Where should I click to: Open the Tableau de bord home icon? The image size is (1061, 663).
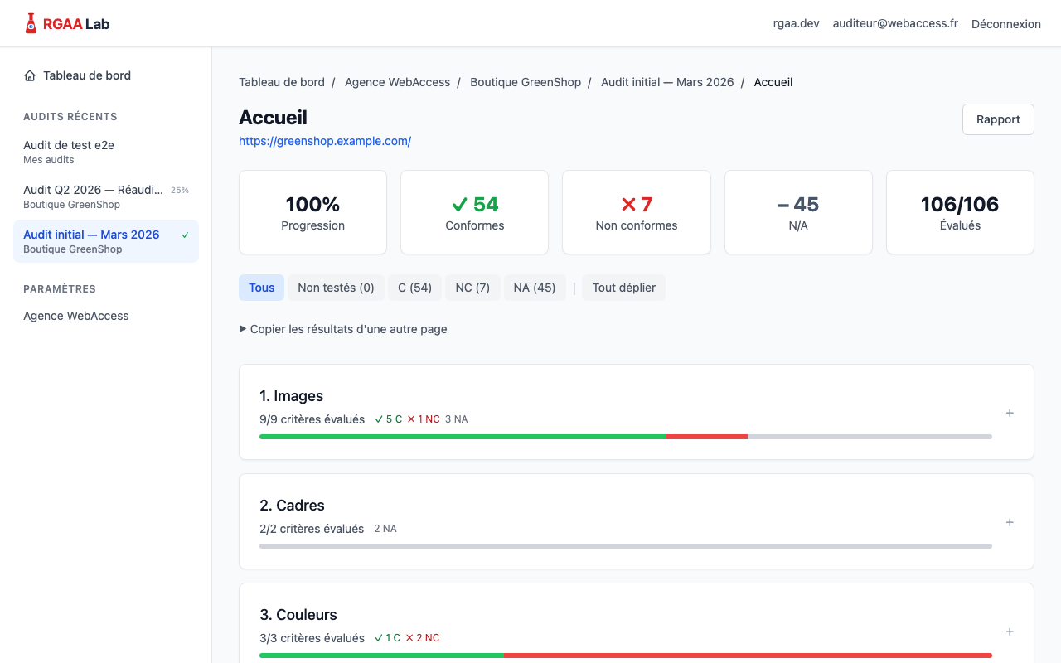pos(28,75)
